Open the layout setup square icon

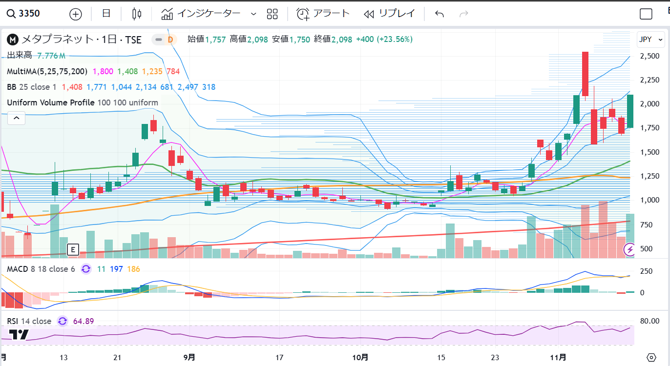(646, 14)
